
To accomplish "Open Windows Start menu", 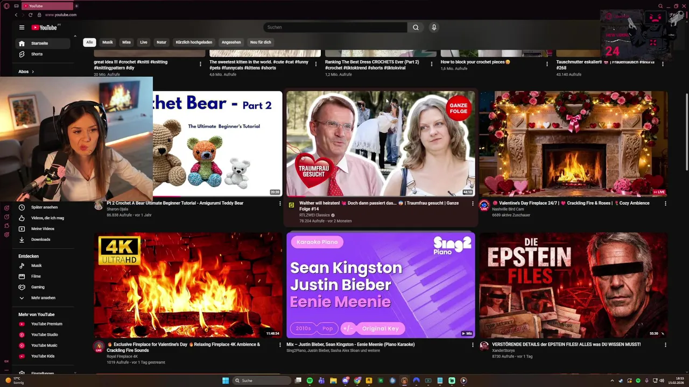I will 226,381.
